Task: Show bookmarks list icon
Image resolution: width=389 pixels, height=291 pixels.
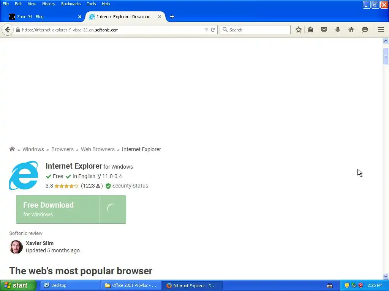Action: (x=310, y=30)
